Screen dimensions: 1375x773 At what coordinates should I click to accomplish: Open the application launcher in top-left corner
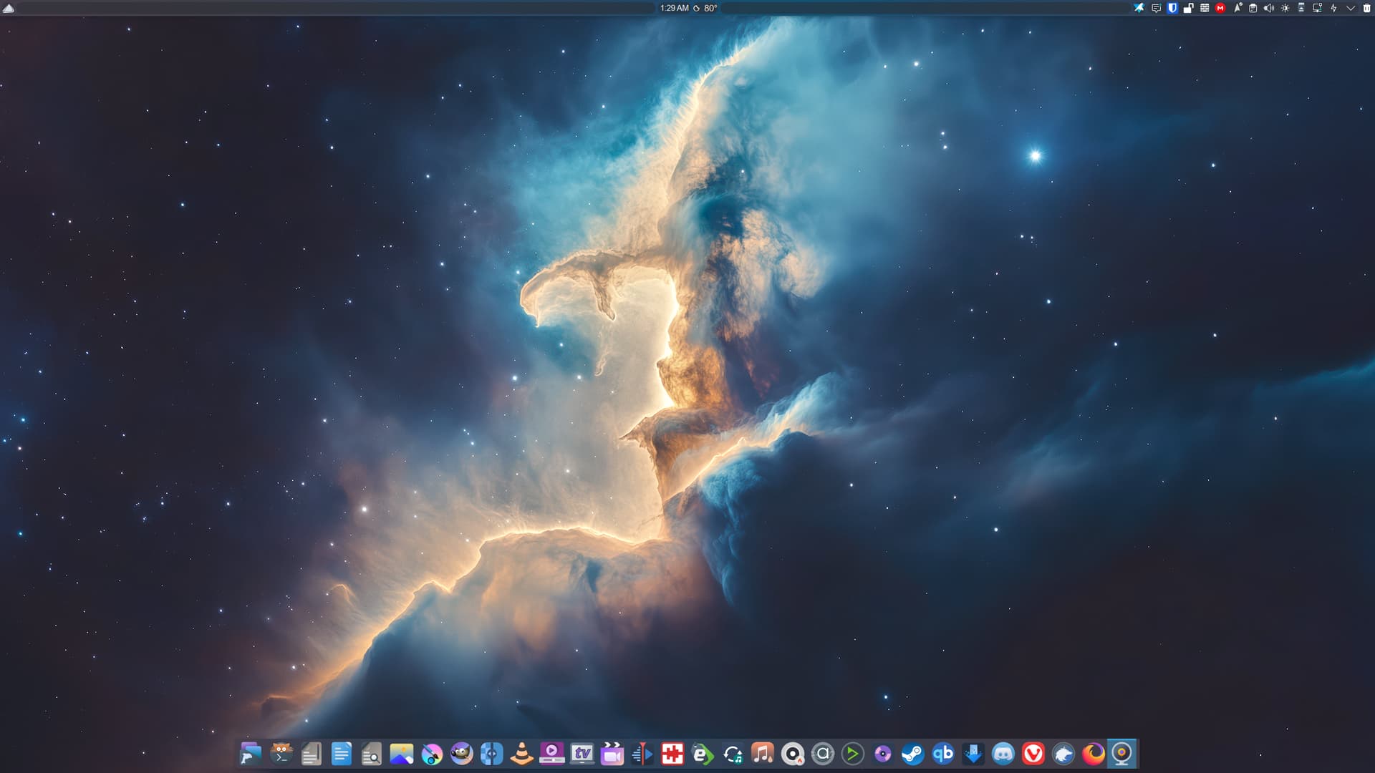[9, 8]
